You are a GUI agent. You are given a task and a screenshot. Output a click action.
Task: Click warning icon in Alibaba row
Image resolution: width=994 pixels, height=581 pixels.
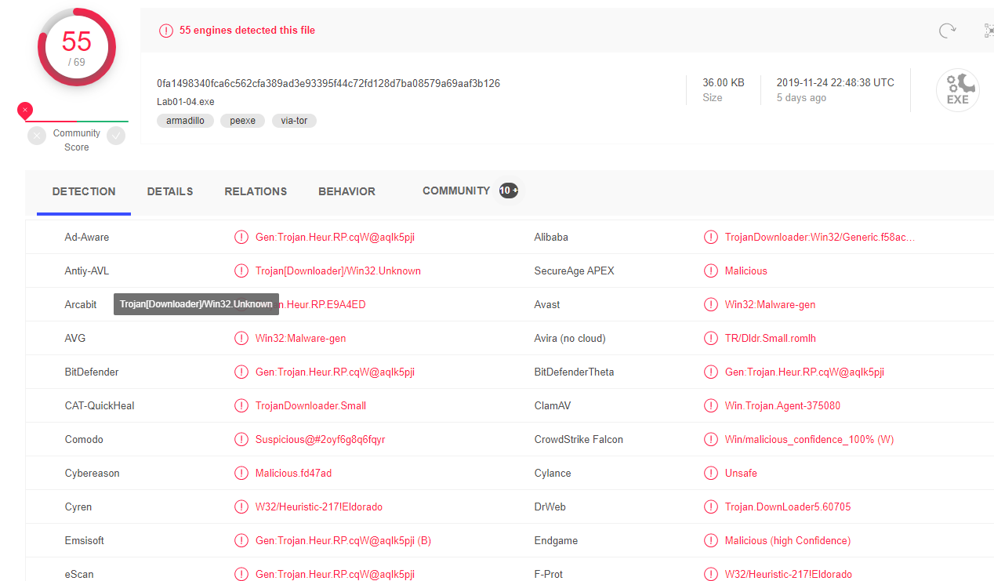(x=711, y=237)
